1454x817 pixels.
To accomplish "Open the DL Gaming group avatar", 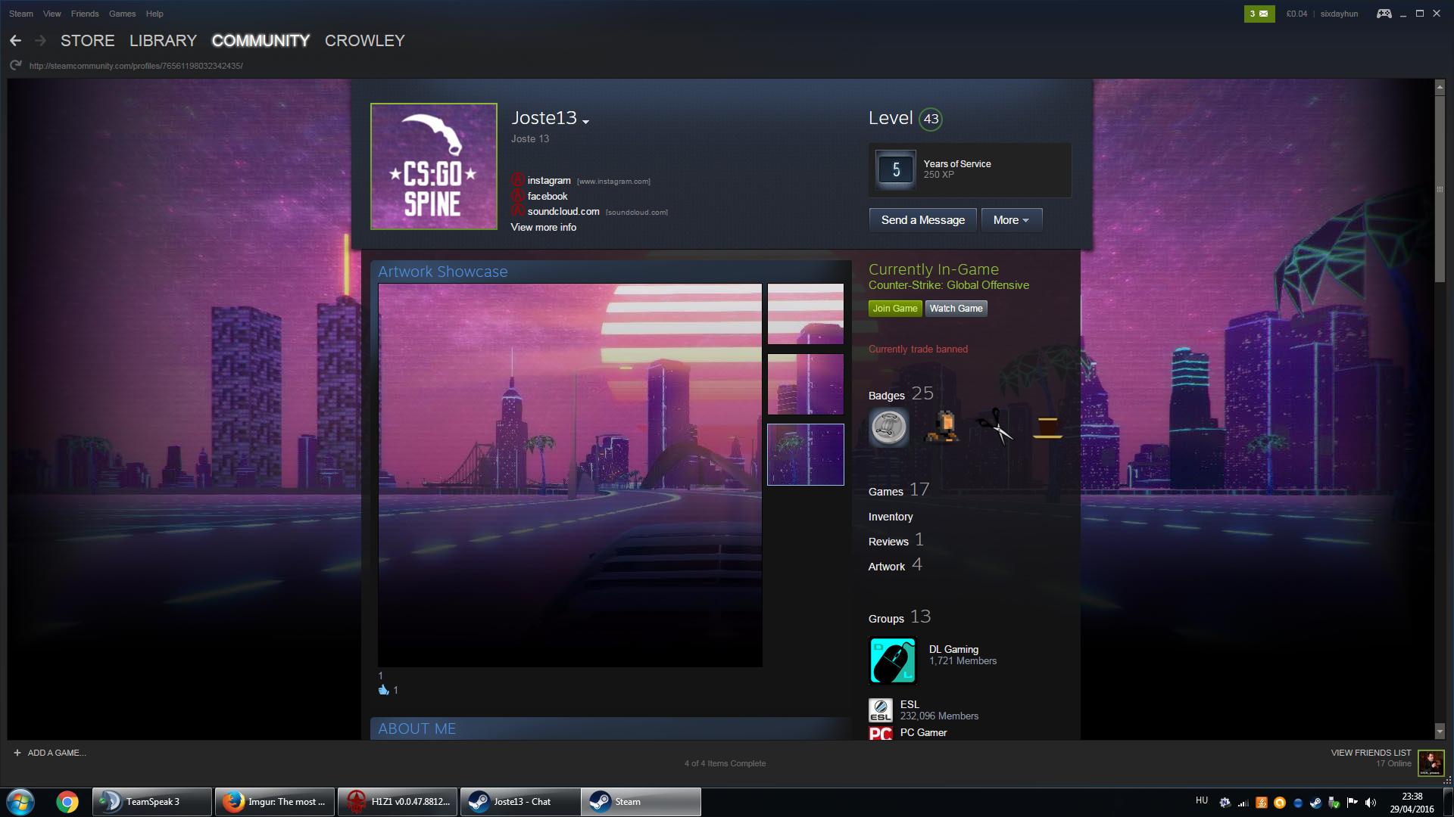I will point(893,660).
